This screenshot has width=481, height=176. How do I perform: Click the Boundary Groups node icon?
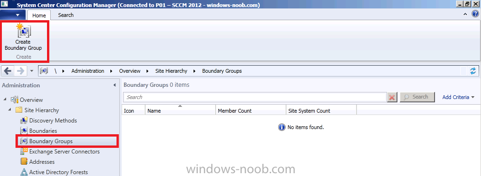point(24,141)
